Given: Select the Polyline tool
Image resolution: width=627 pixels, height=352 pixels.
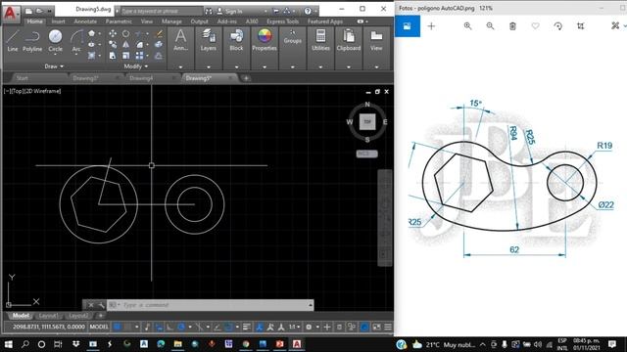Looking at the screenshot, I should (x=32, y=41).
